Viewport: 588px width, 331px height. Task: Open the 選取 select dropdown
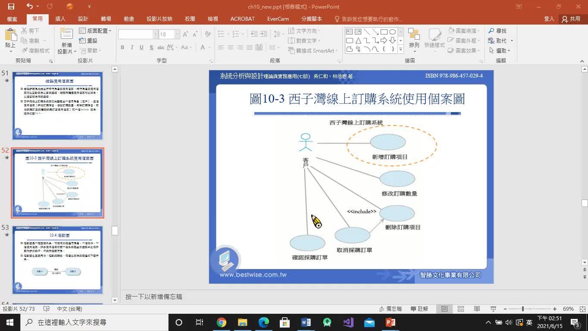(x=500, y=50)
